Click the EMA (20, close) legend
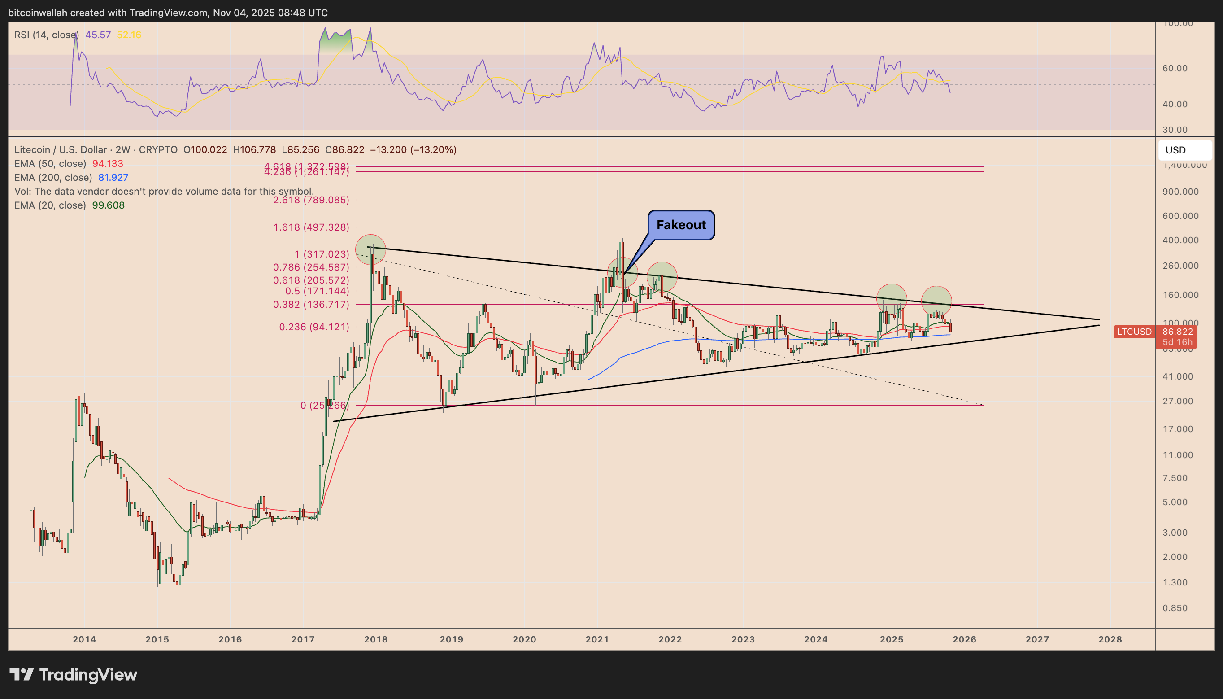 50,205
